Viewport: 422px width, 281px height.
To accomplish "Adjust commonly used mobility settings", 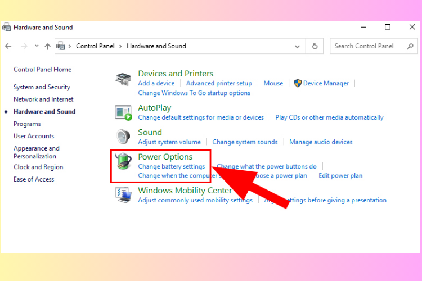I will click(x=195, y=200).
